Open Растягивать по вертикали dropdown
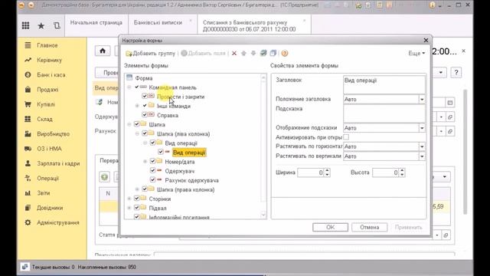 click(422, 156)
